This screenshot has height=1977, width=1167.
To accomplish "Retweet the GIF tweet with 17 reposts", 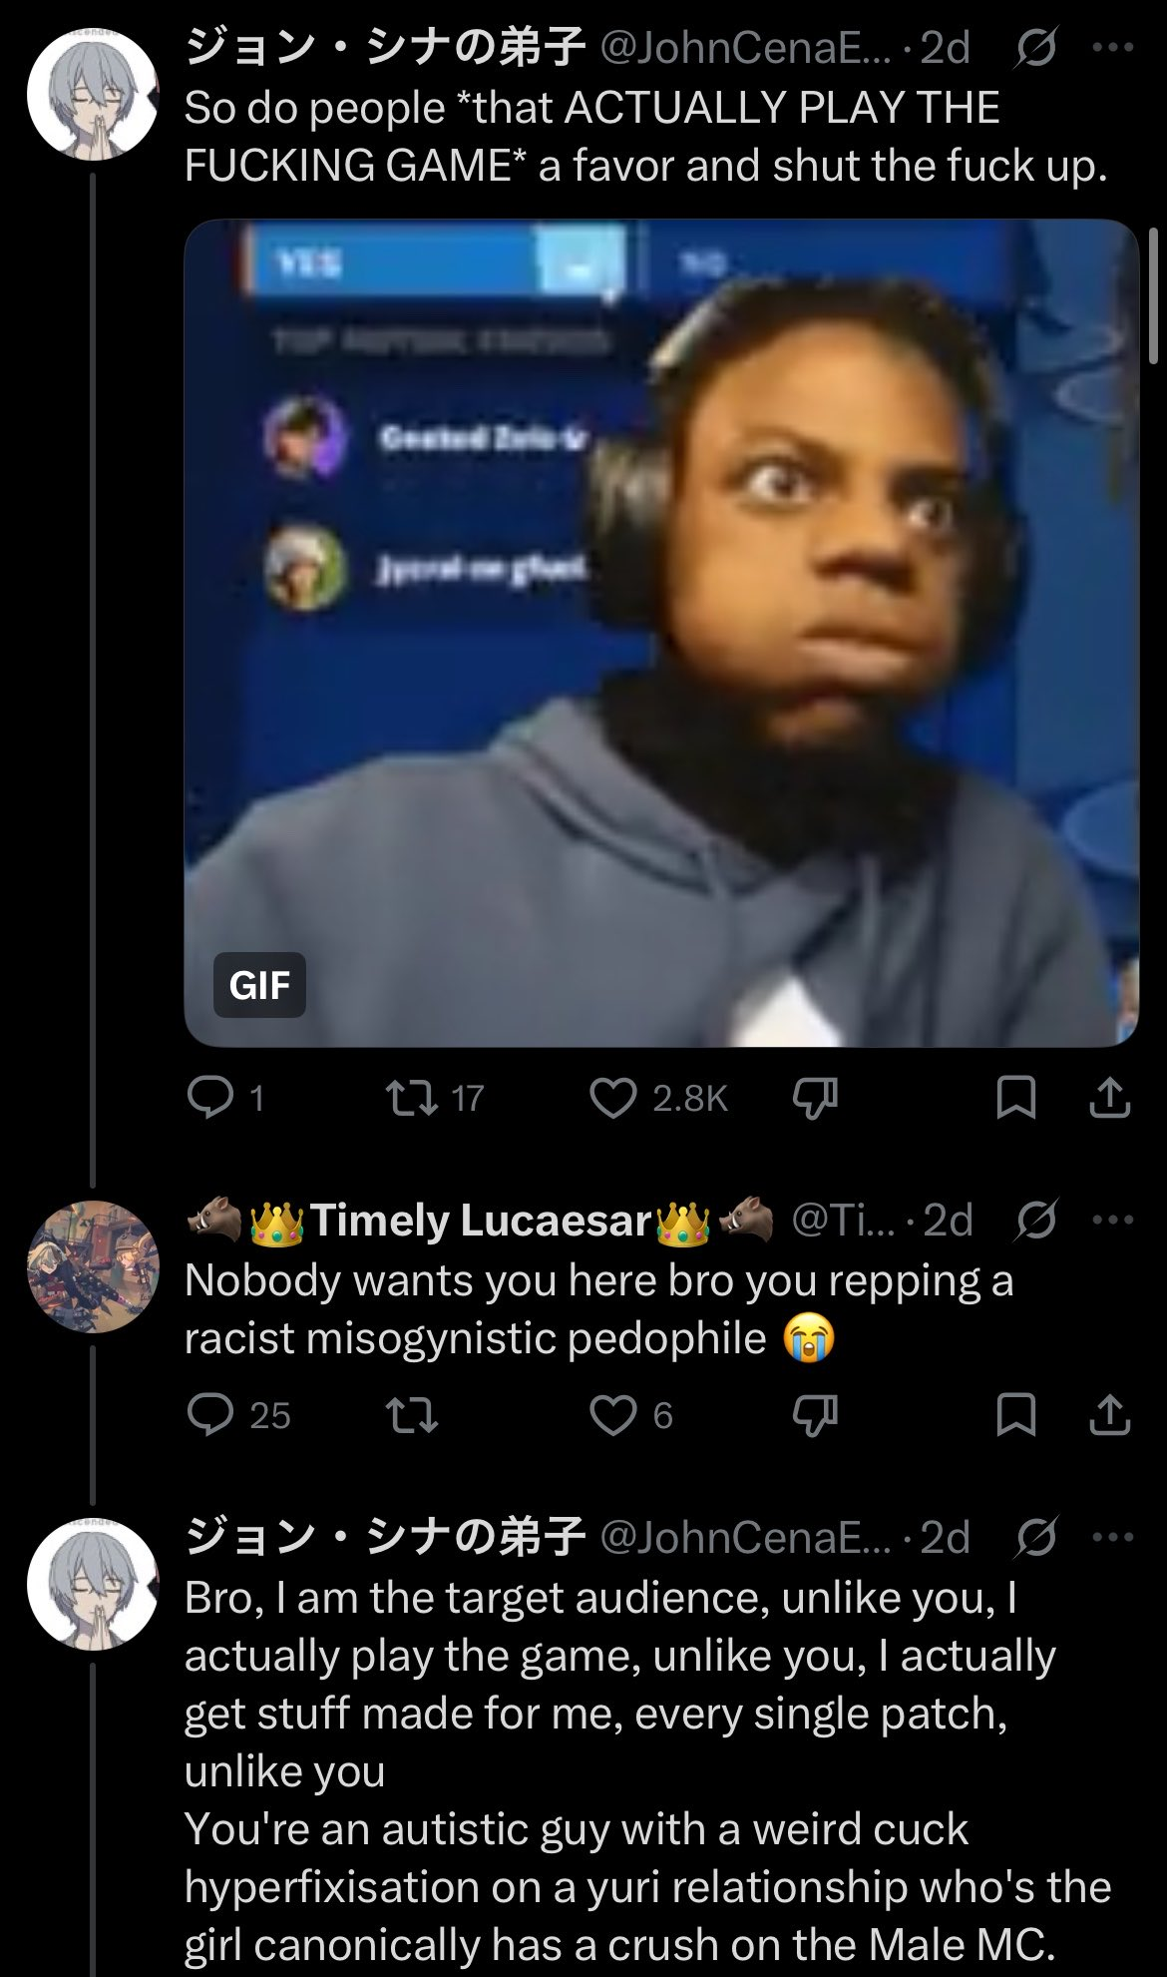I will click(x=434, y=1099).
